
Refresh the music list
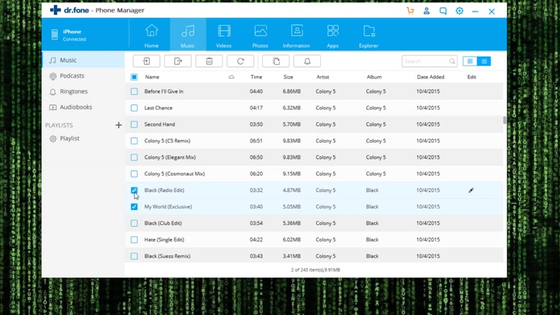click(240, 61)
